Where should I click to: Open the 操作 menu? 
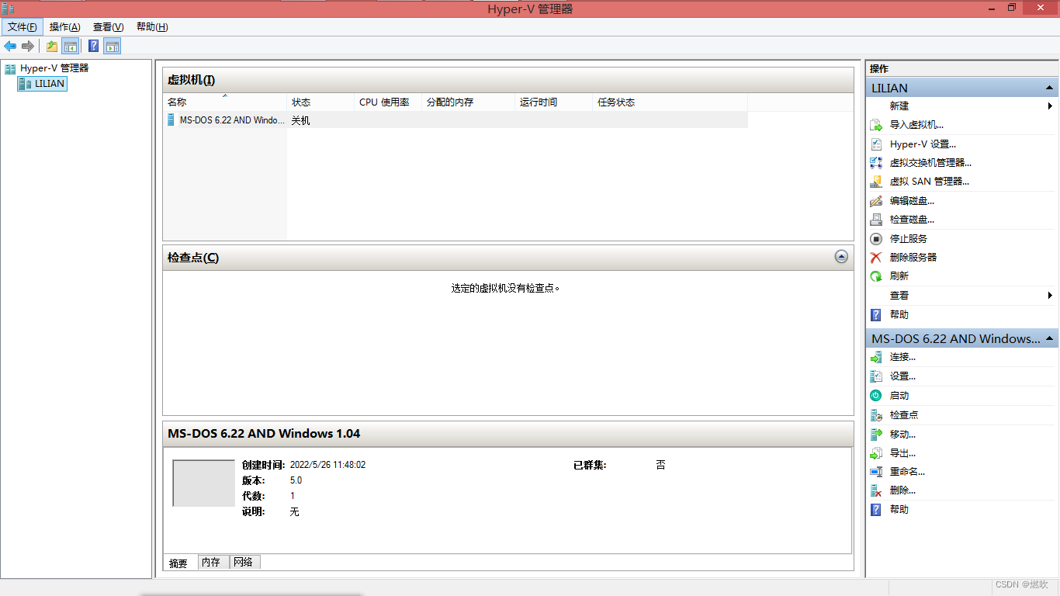pos(63,26)
